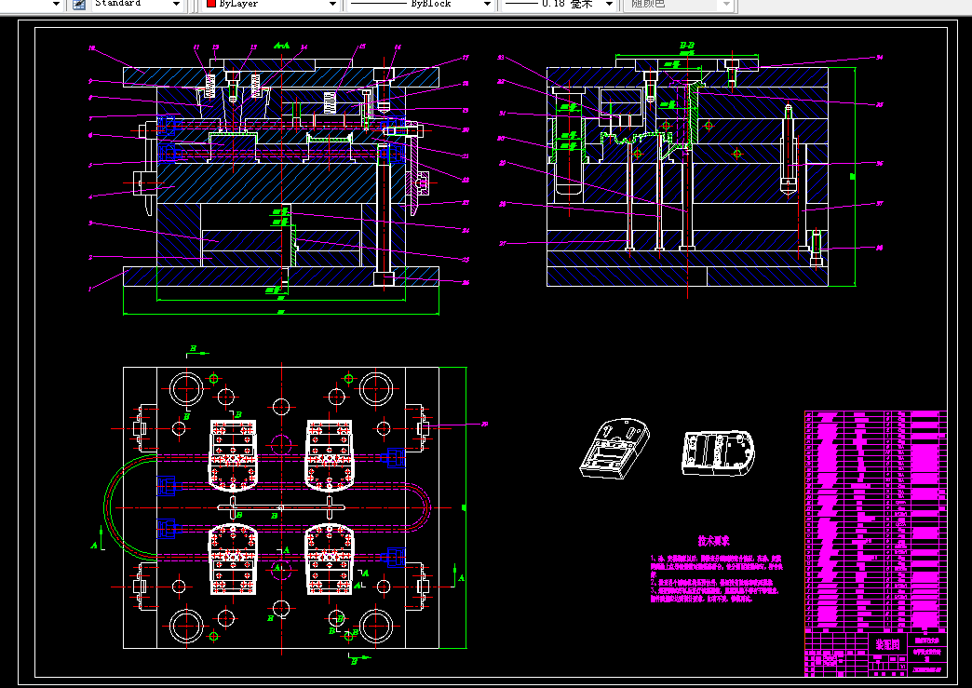Open the greyed-out plot style dropdown
972x688 pixels.
681,4
